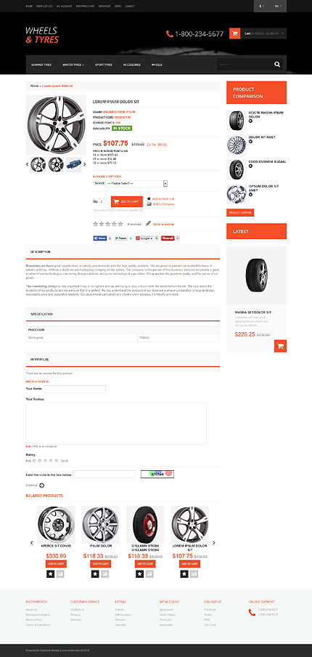The image size is (312, 657).
Task: Click the previous arrow in Related Products
Action: 32,543
